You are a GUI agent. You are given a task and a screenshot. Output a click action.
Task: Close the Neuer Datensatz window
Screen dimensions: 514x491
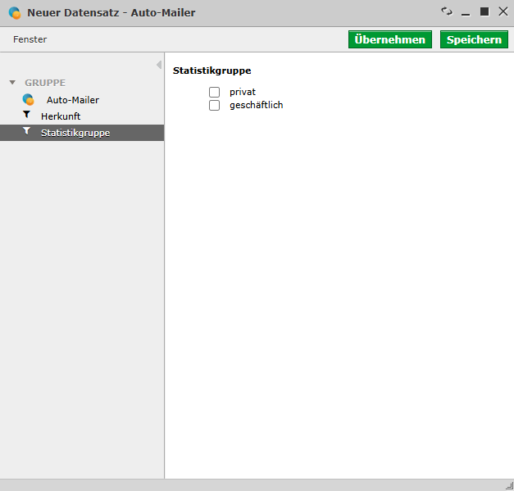[x=503, y=11]
